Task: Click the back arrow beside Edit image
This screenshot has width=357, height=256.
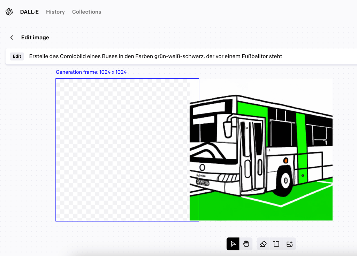Action: pos(12,38)
